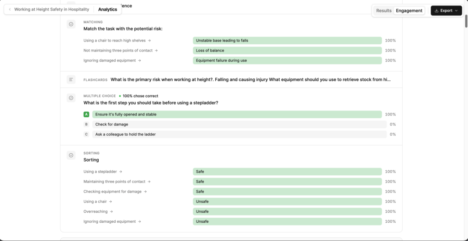Click the Analytics breadcrumb label
Image resolution: width=468 pixels, height=241 pixels.
tap(108, 10)
